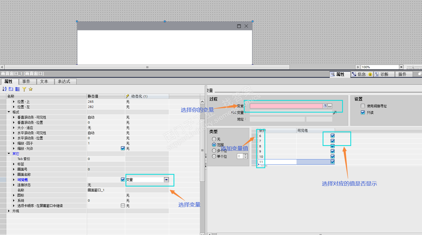Click the variable list icon in pink field
The width and height of the screenshot is (422, 235).
(x=325, y=106)
